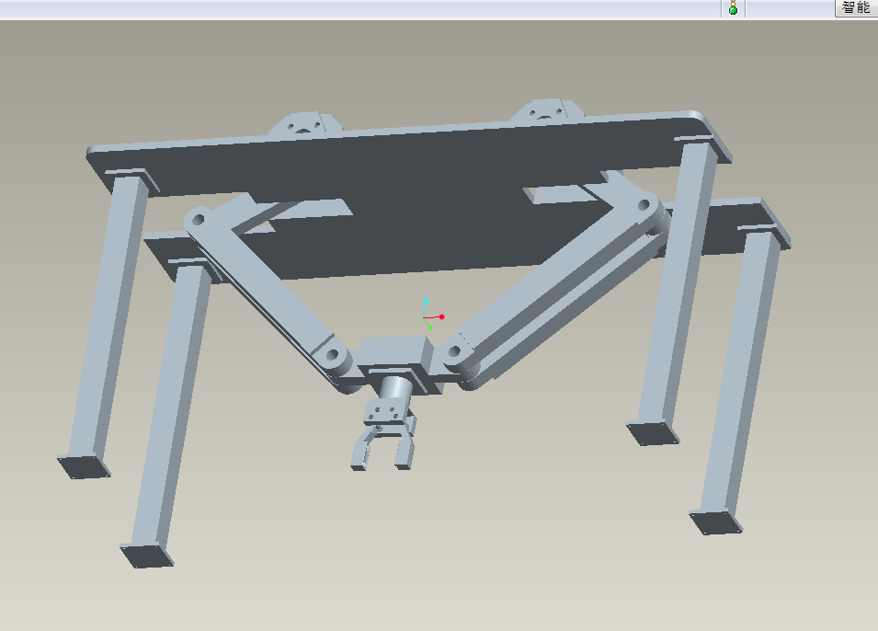Open the 智能 selection filter dropdown
The width and height of the screenshot is (878, 631).
(x=856, y=8)
